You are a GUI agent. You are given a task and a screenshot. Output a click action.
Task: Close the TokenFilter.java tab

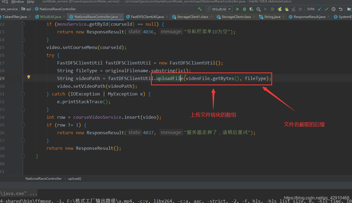[x=29, y=17]
